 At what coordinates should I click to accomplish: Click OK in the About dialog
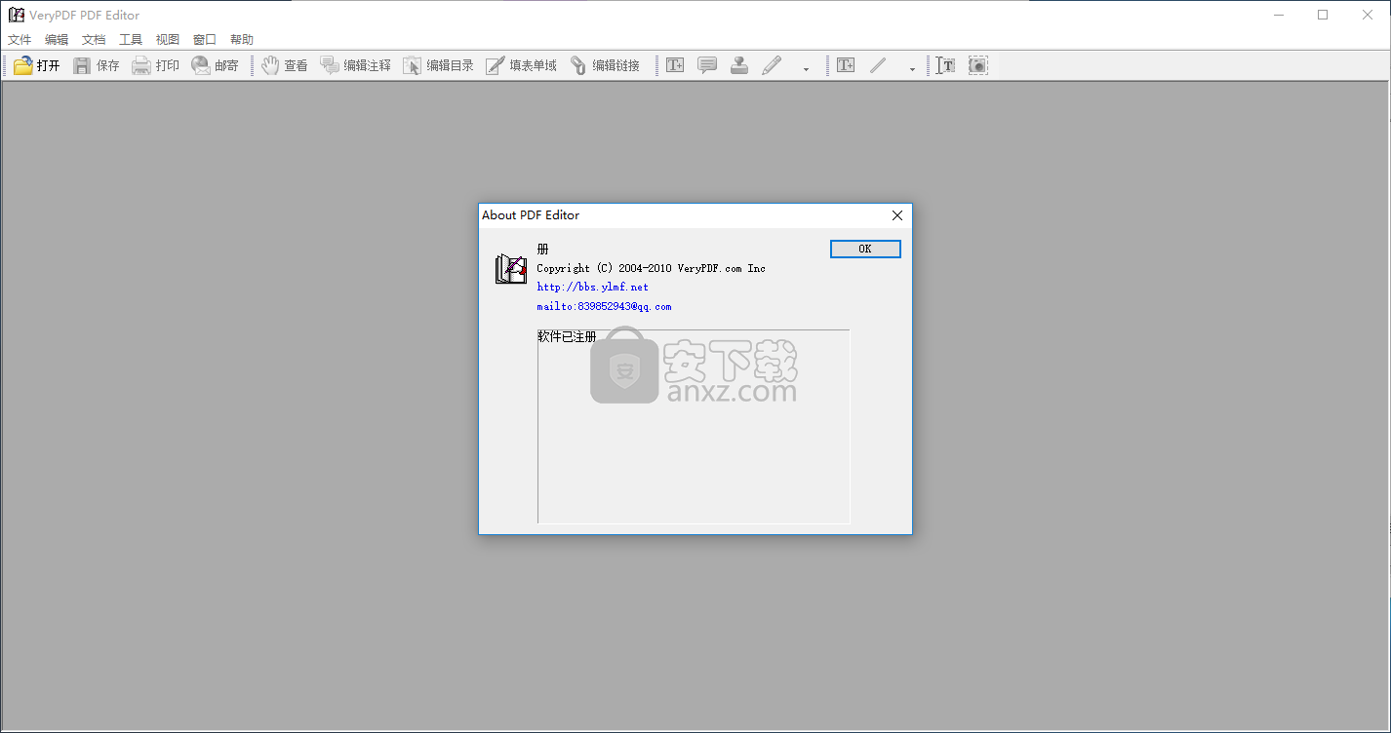tap(865, 249)
